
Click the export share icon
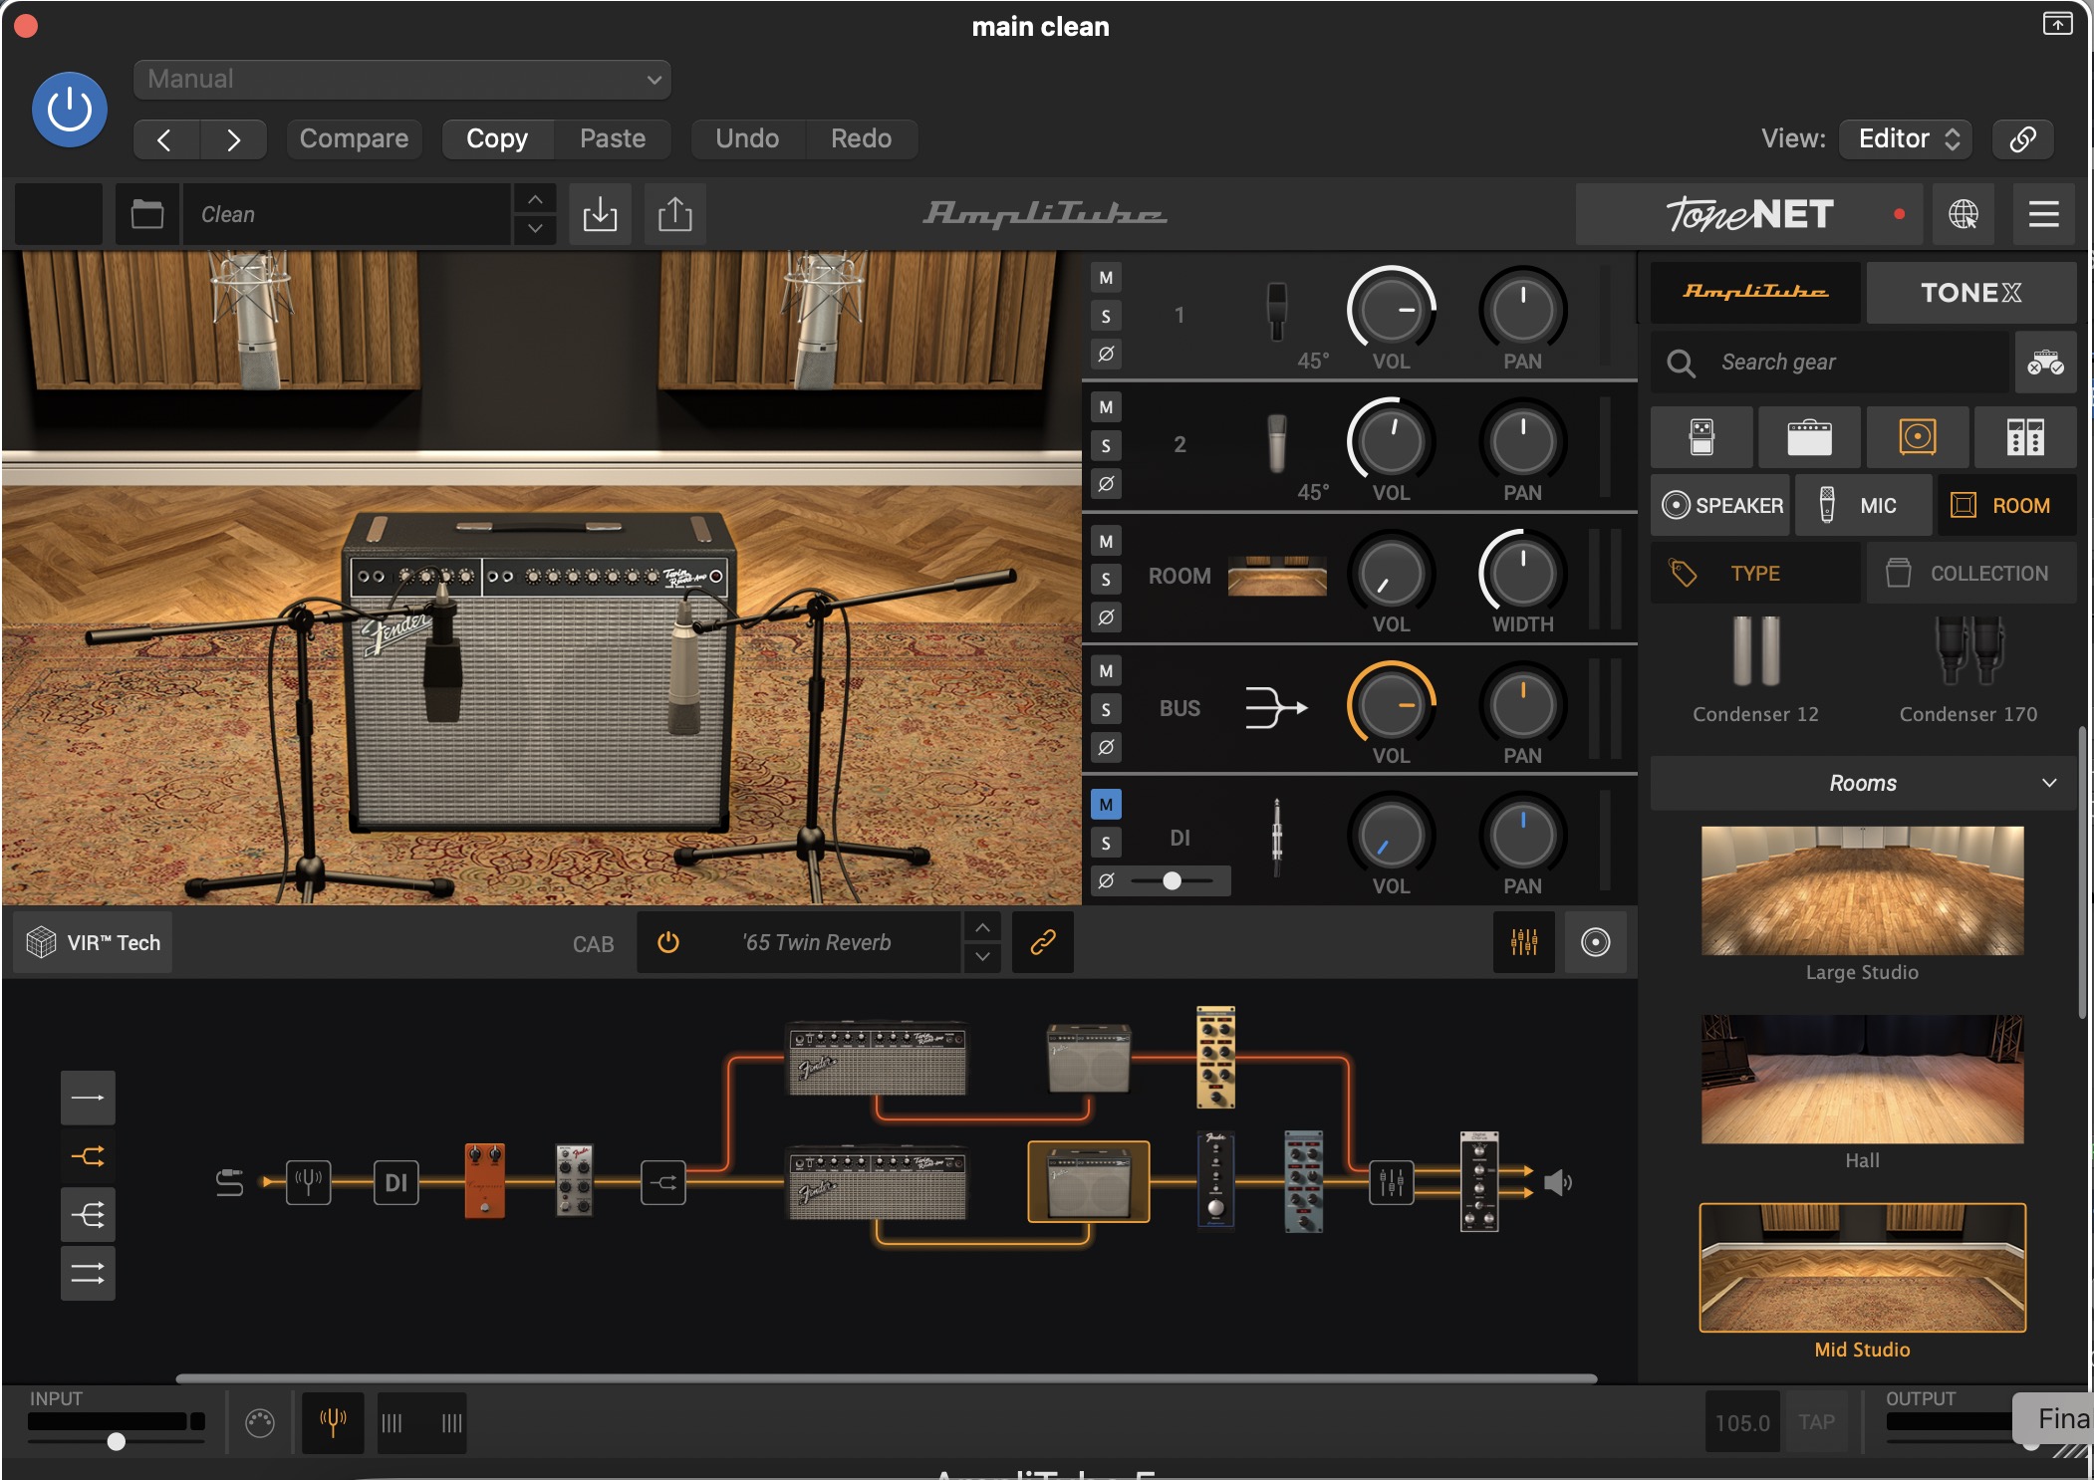pyautogui.click(x=674, y=214)
